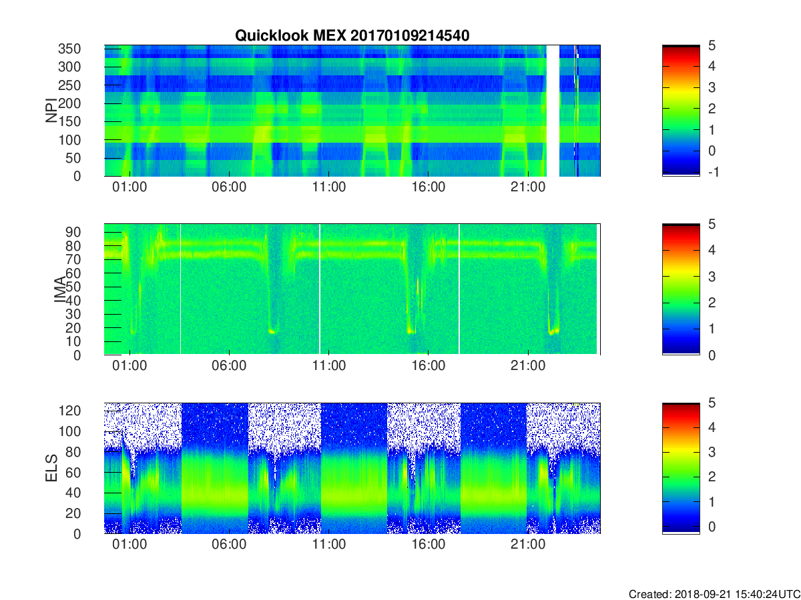Click the white data gap in NPI panel
This screenshot has height=600, width=801.
coord(553,111)
